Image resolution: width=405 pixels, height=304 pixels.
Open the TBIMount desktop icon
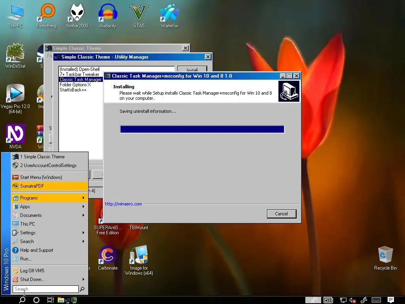pyautogui.click(x=139, y=228)
